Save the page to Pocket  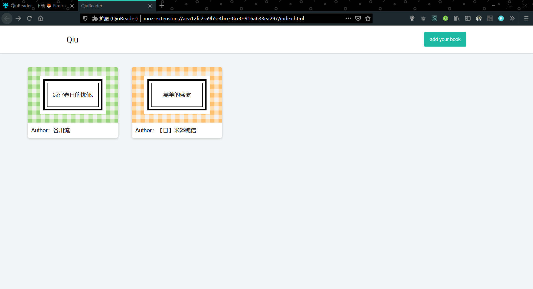(x=358, y=19)
